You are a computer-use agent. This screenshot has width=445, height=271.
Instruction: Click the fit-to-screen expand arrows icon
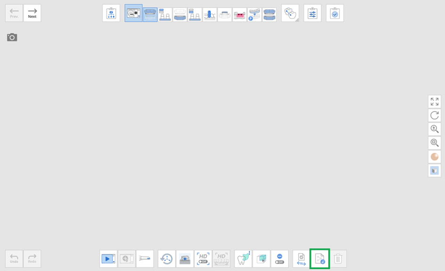[435, 102]
